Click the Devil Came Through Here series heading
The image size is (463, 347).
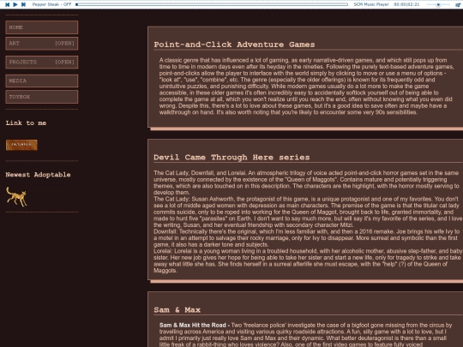pos(231,158)
